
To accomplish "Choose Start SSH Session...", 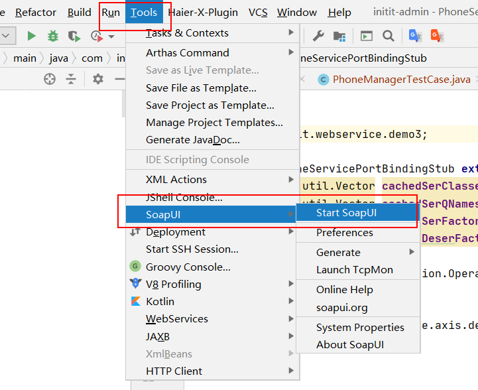I will (212, 249).
